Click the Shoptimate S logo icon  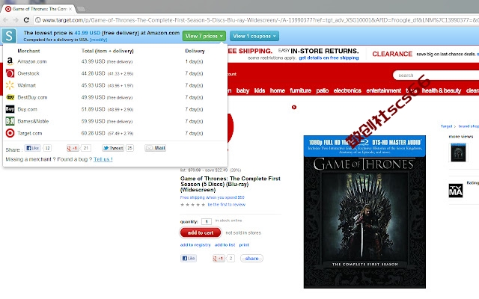[x=9, y=36]
